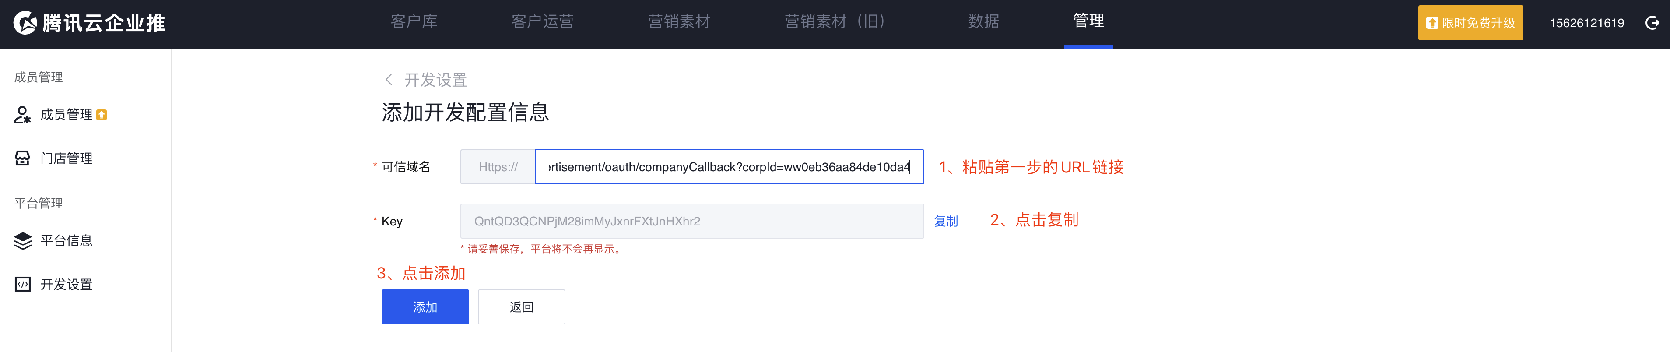Switch to the 客户运营 tab
Image resolution: width=1670 pixels, height=352 pixels.
542,21
